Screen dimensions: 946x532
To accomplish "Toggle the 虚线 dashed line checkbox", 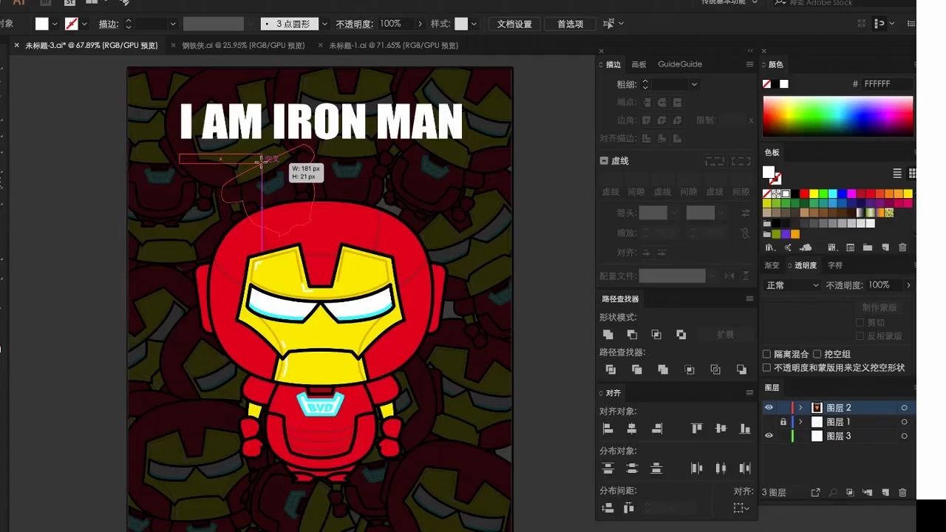I will tap(604, 160).
